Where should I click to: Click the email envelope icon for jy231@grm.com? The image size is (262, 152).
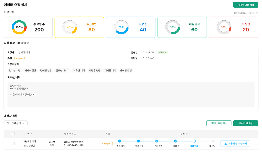tap(65, 142)
